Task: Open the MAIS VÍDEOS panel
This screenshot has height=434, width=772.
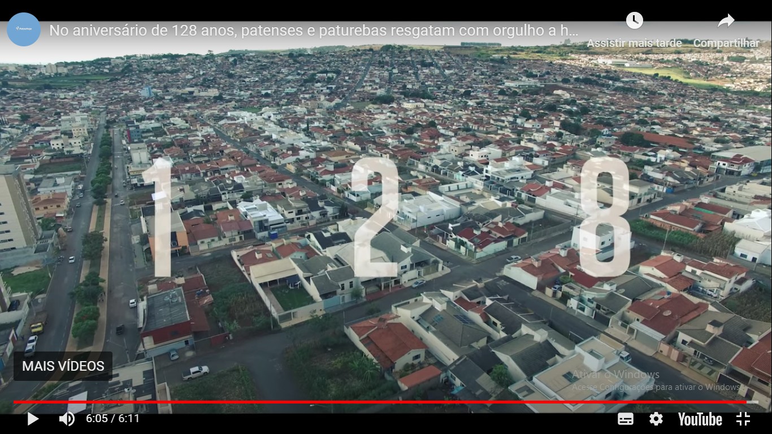Action: click(x=63, y=366)
